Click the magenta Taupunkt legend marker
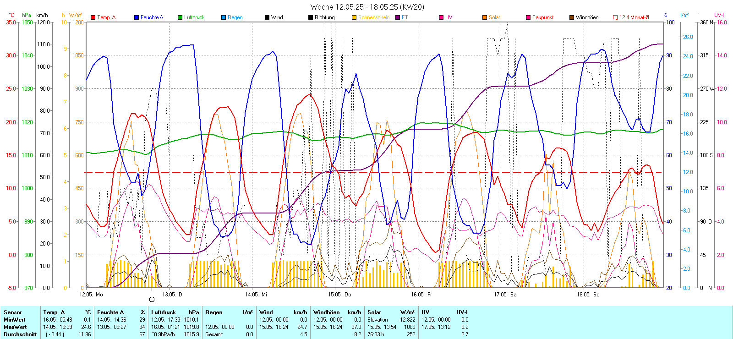Image resolution: width=733 pixels, height=339 pixels. [x=528, y=17]
